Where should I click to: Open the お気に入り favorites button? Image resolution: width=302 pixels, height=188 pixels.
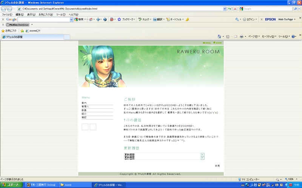9,31
